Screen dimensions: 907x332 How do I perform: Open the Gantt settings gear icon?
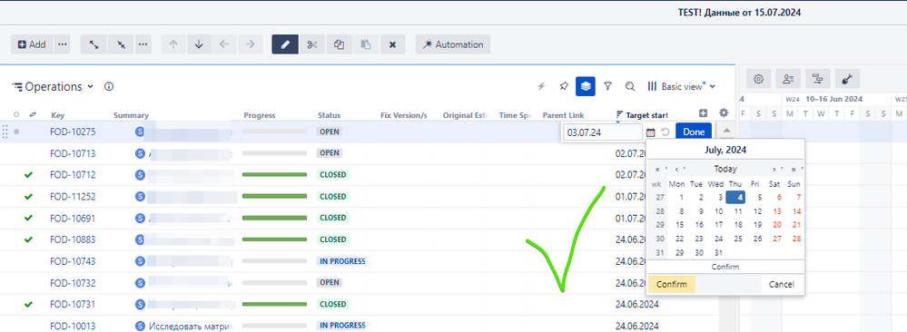(x=759, y=79)
